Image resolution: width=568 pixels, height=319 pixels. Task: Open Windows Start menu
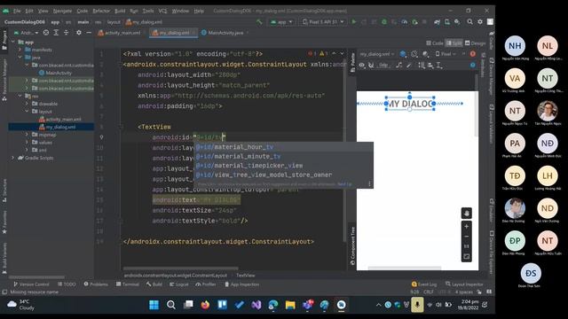[154, 305]
